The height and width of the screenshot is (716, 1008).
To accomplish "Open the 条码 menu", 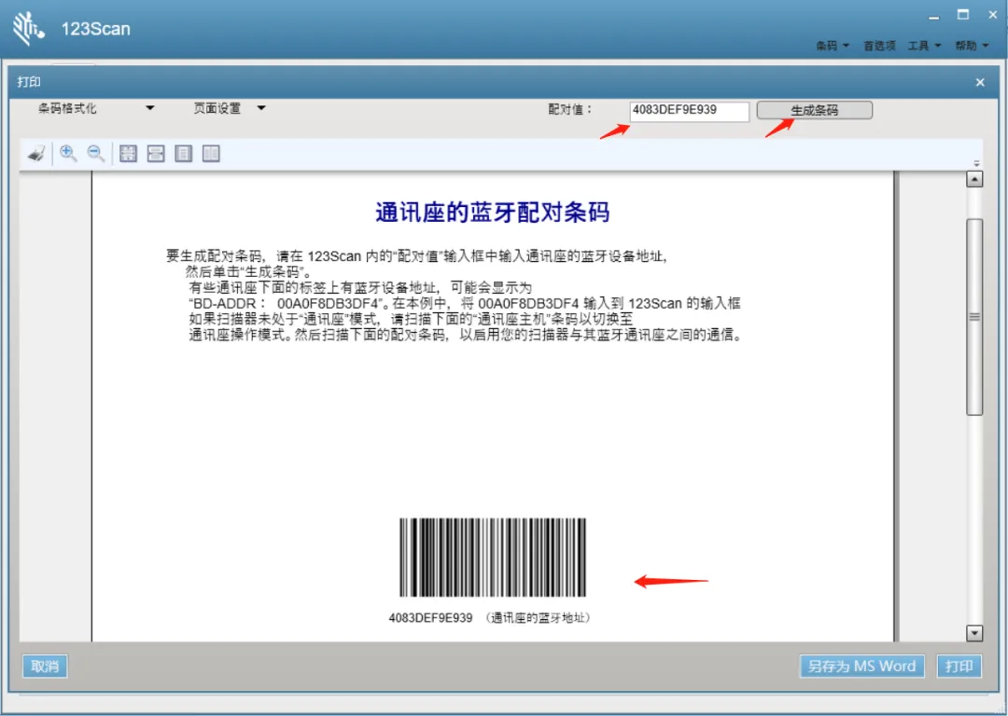I will point(833,46).
